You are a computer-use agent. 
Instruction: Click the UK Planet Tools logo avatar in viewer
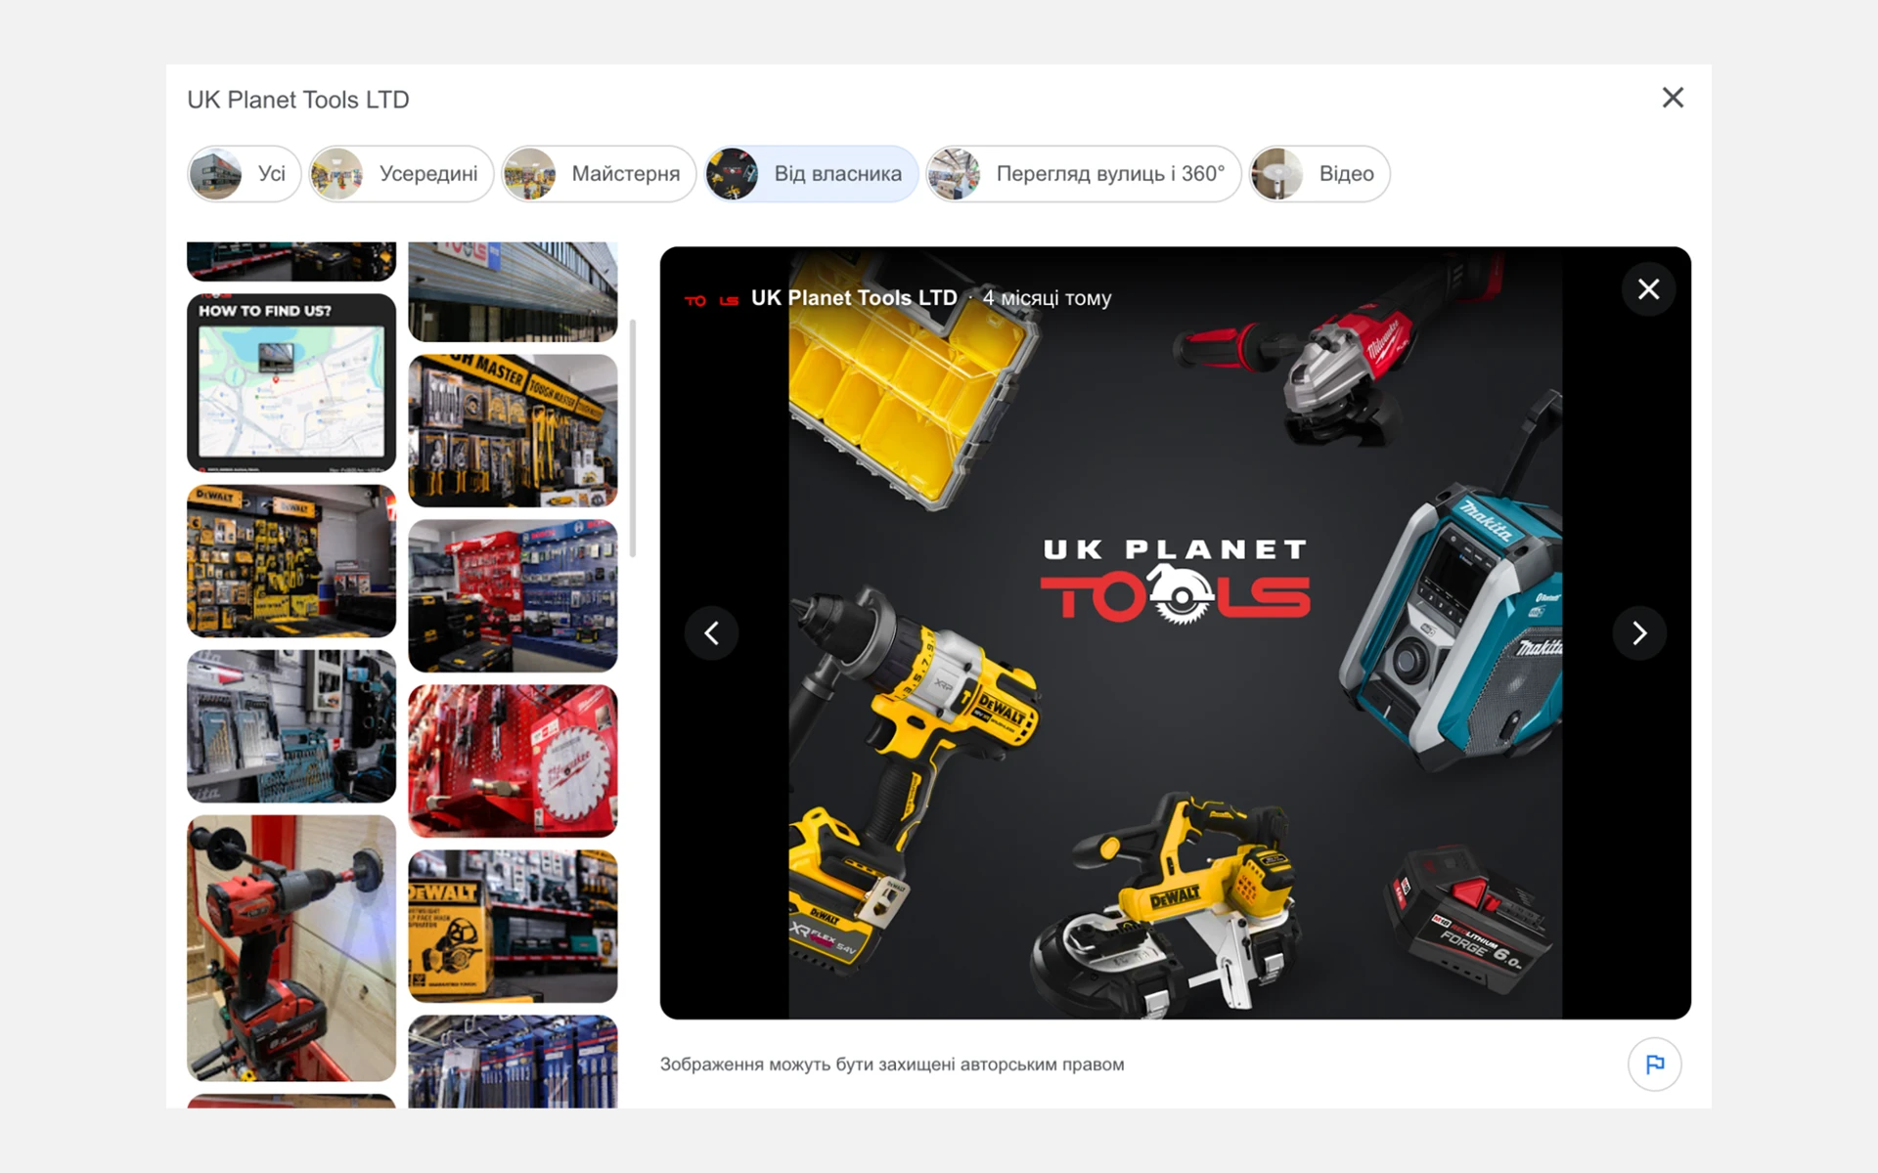[711, 300]
